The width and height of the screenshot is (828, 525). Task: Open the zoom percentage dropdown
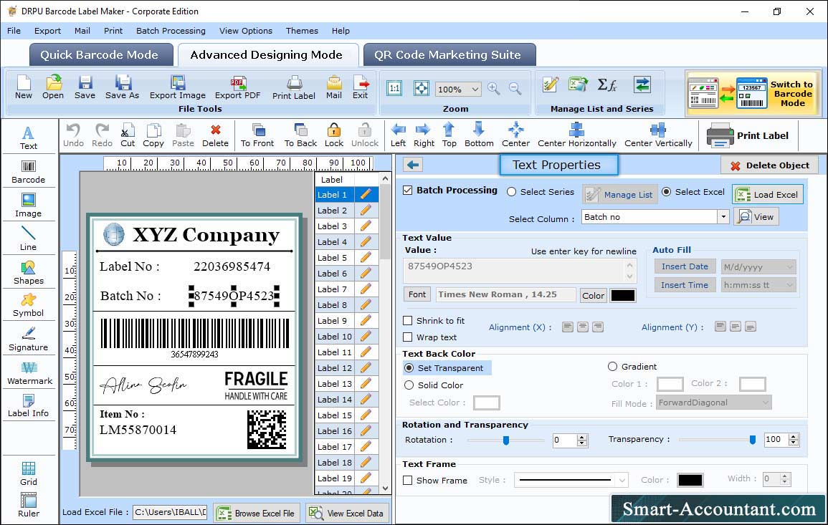coord(475,89)
